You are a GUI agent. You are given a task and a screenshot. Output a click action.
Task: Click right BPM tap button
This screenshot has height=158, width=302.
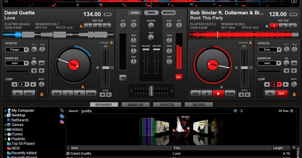(x=293, y=14)
